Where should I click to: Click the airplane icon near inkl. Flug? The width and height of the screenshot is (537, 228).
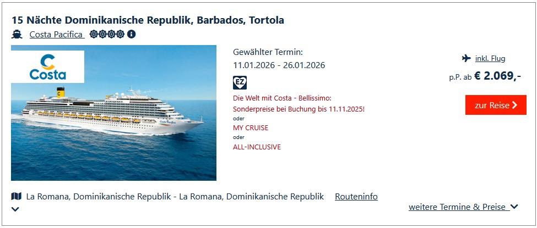tap(467, 59)
